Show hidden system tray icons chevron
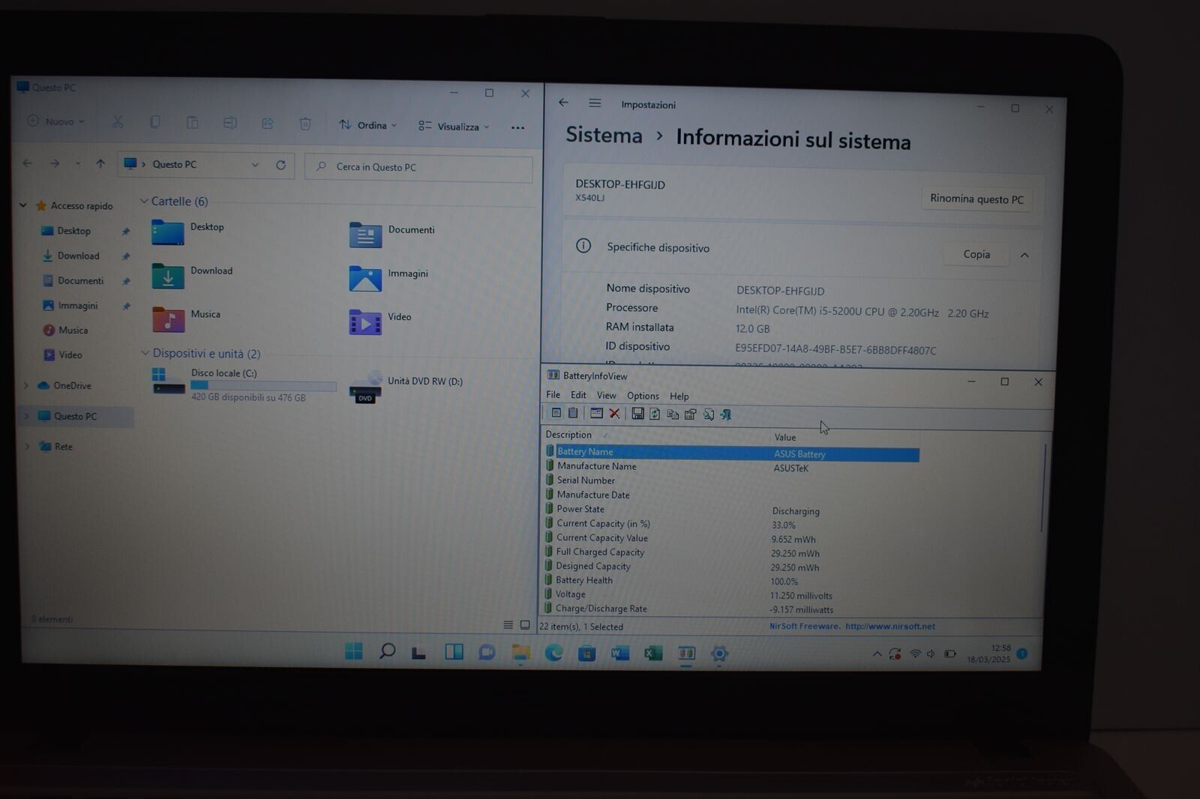1200x799 pixels. click(x=877, y=654)
